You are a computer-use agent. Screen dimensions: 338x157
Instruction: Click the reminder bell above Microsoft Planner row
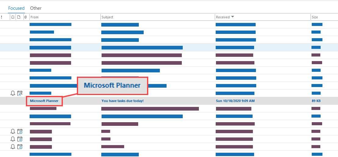pos(13,93)
